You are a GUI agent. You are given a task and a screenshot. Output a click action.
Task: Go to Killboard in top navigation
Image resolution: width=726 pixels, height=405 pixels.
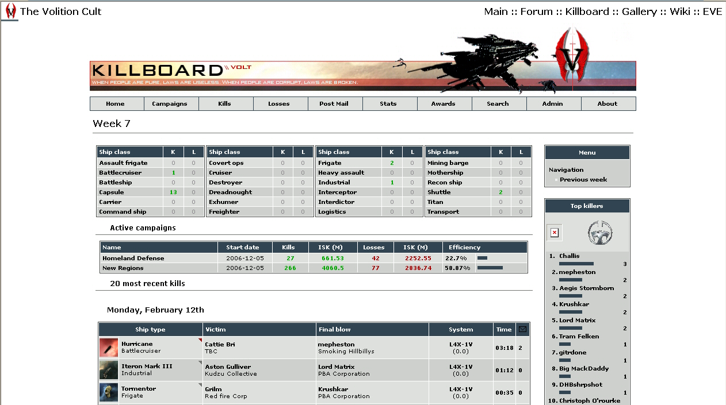[587, 11]
